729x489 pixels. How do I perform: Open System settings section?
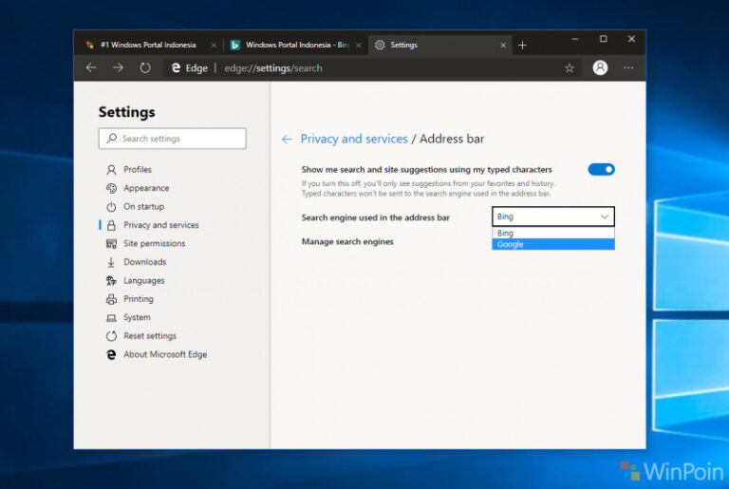[137, 317]
